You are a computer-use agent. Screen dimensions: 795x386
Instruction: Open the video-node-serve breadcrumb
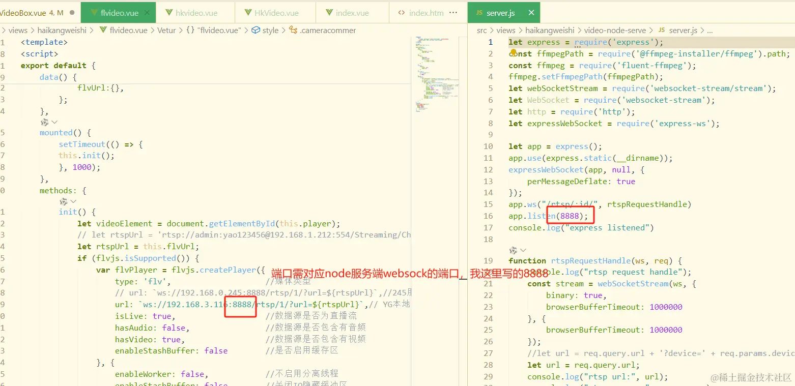pos(615,31)
